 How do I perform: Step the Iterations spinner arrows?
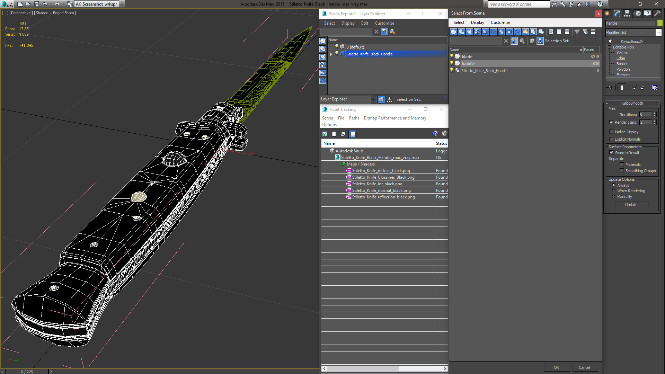click(x=654, y=115)
